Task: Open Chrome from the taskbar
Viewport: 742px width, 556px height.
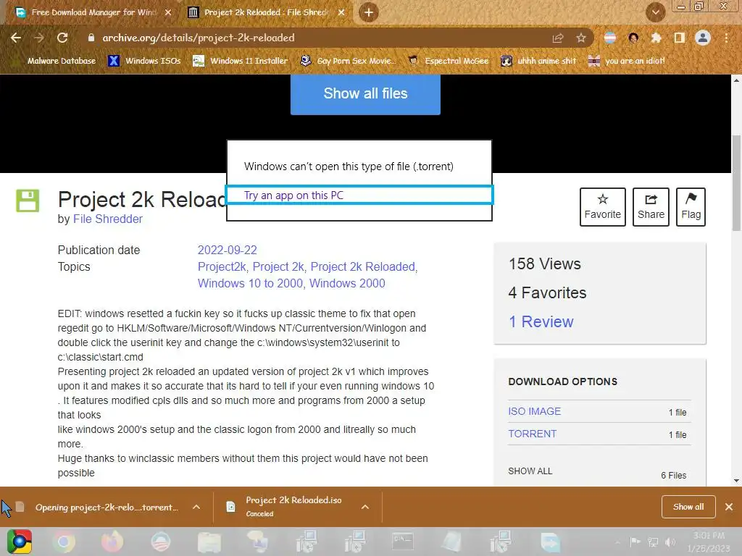Action: click(64, 542)
